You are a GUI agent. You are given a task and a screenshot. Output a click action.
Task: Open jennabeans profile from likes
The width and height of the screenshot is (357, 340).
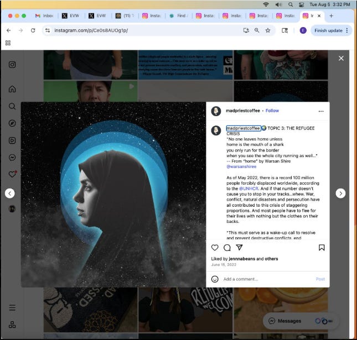click(x=242, y=259)
